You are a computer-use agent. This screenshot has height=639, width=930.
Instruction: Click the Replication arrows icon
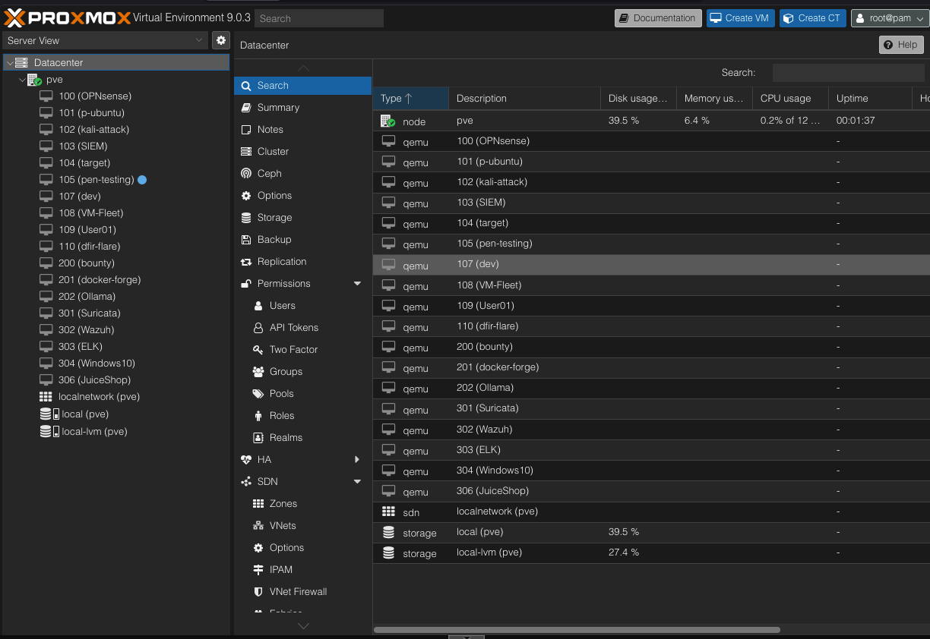coord(246,262)
